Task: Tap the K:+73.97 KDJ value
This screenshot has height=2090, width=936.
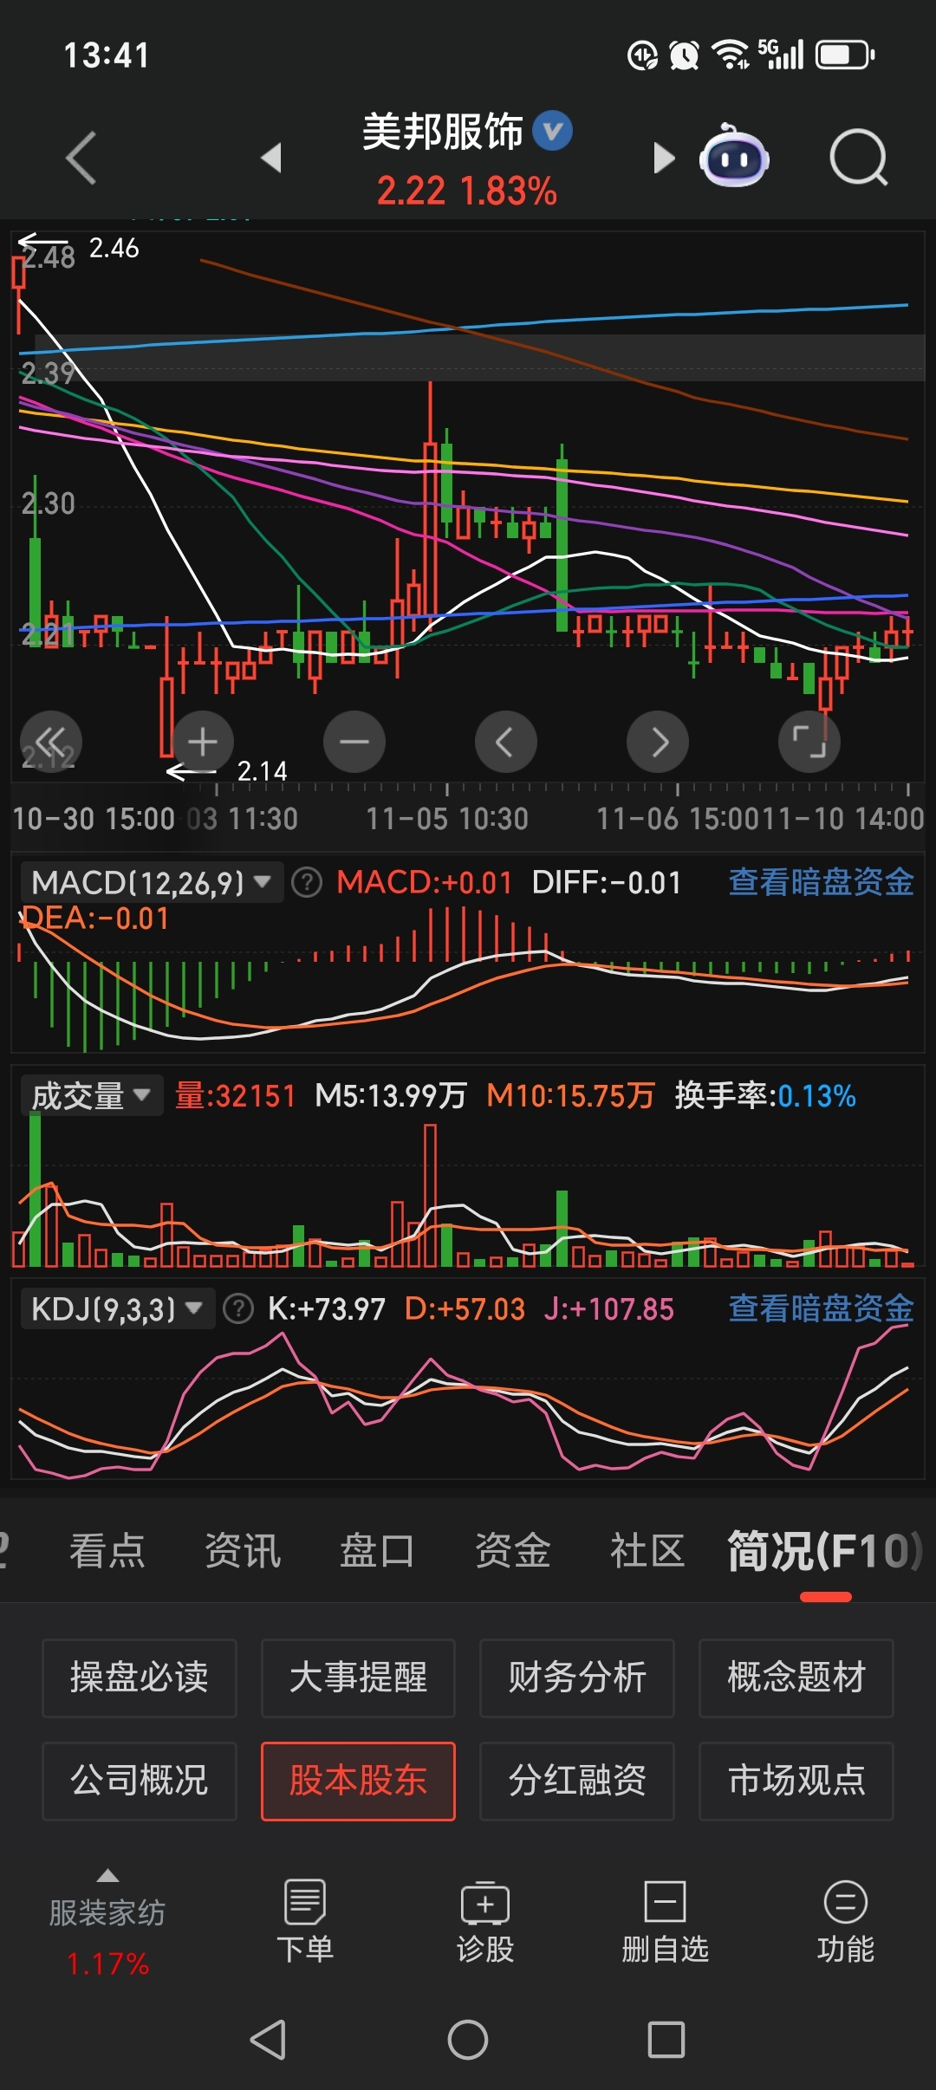Action: 327,1308
